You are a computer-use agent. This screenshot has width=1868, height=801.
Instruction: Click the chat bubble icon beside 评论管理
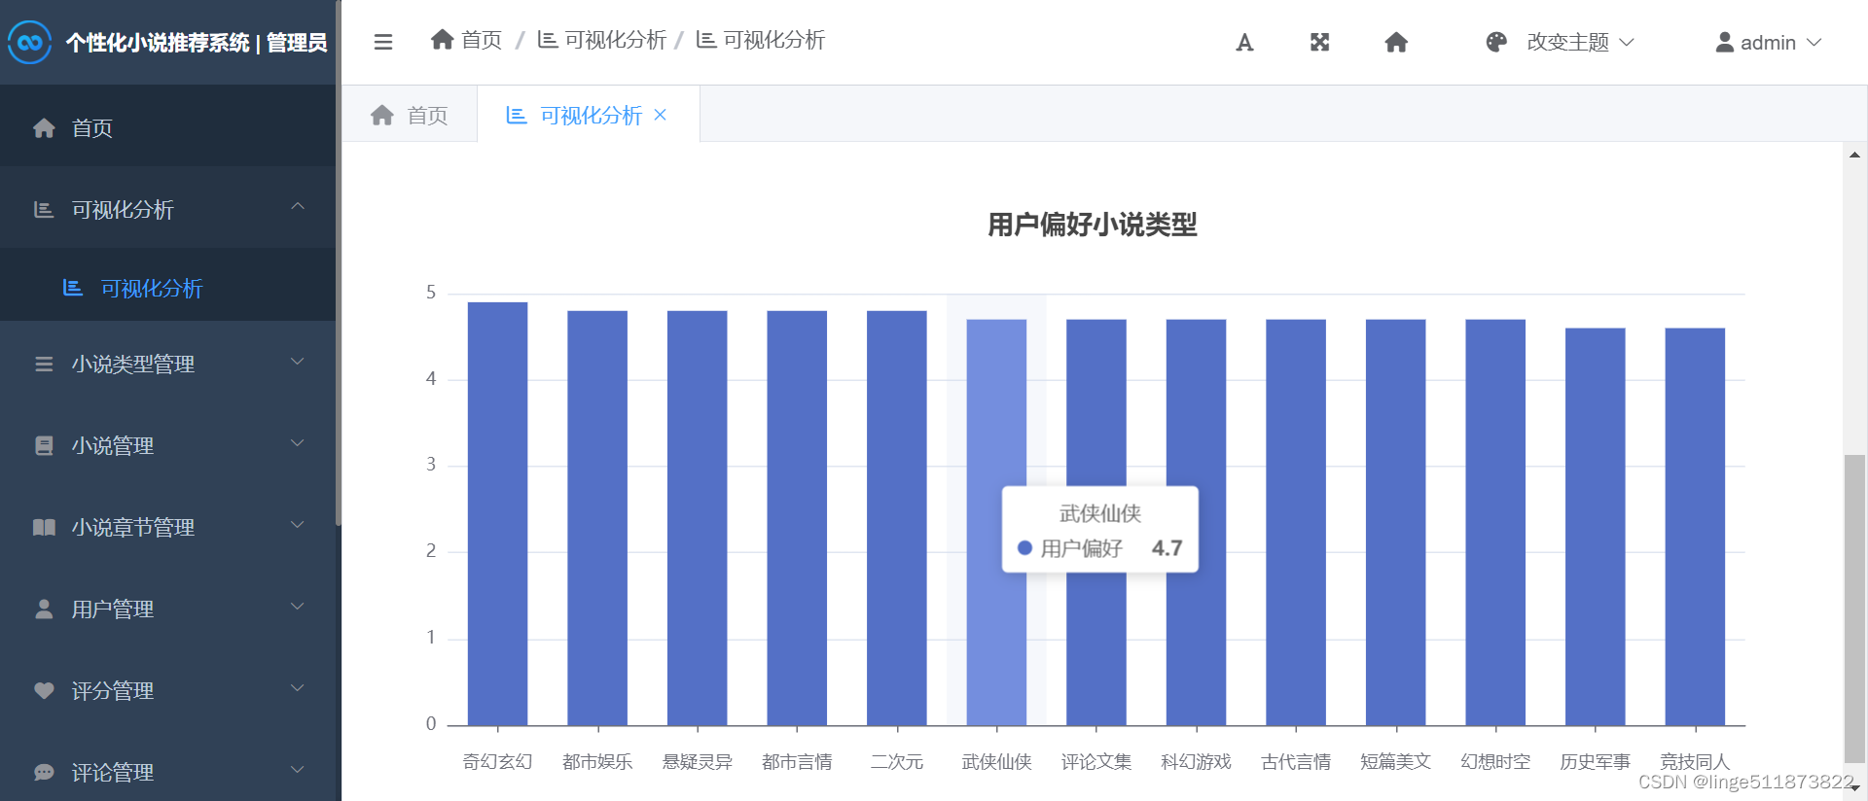[44, 773]
